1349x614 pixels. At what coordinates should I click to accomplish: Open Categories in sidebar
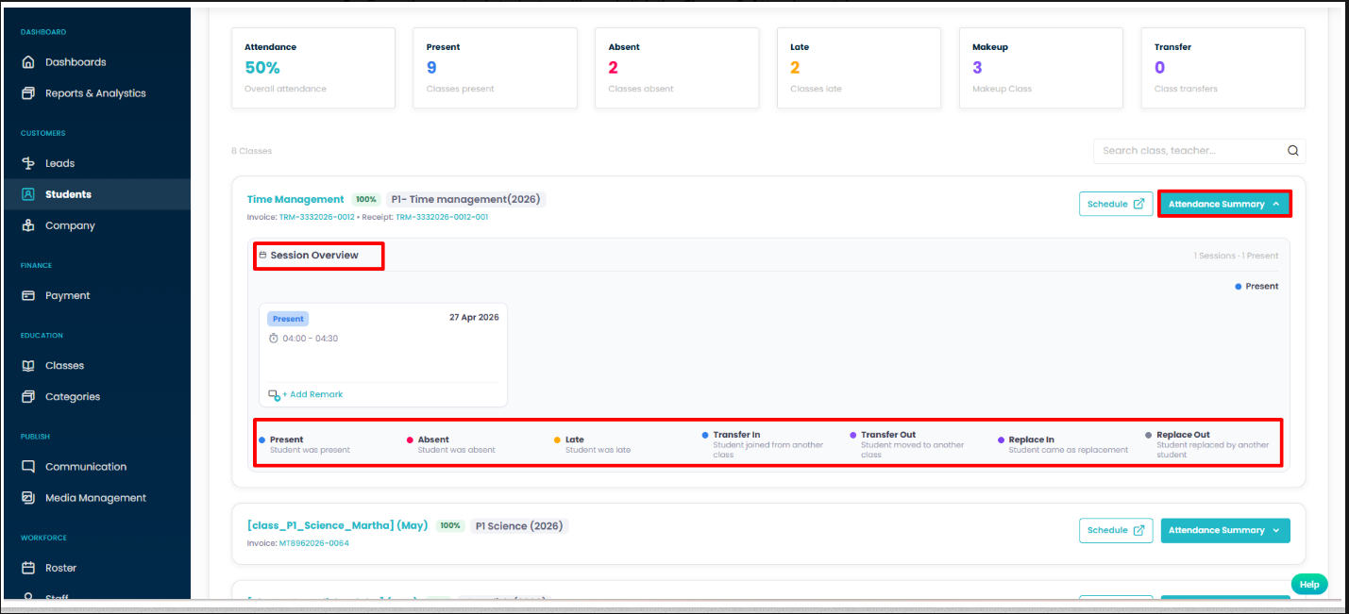(73, 396)
